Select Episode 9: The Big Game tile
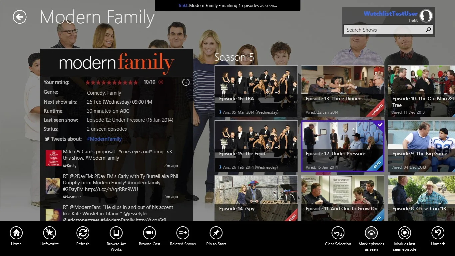455x256 pixels. 421,146
